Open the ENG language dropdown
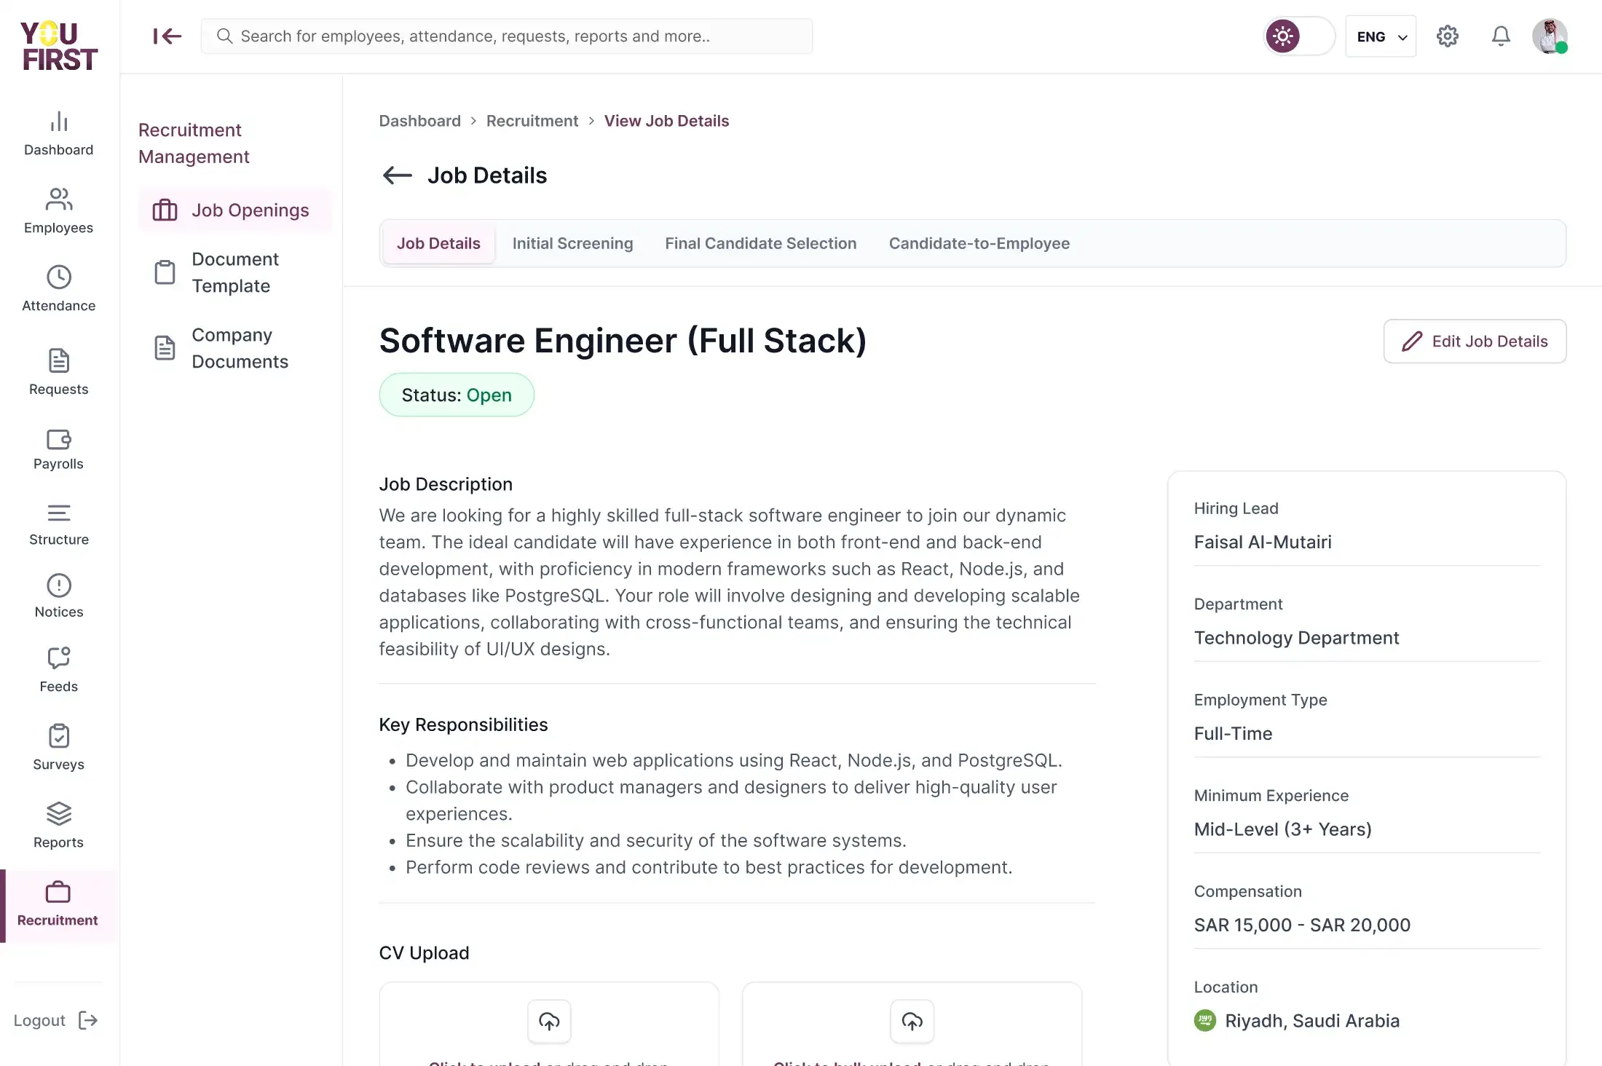Image resolution: width=1602 pixels, height=1066 pixels. (x=1381, y=36)
